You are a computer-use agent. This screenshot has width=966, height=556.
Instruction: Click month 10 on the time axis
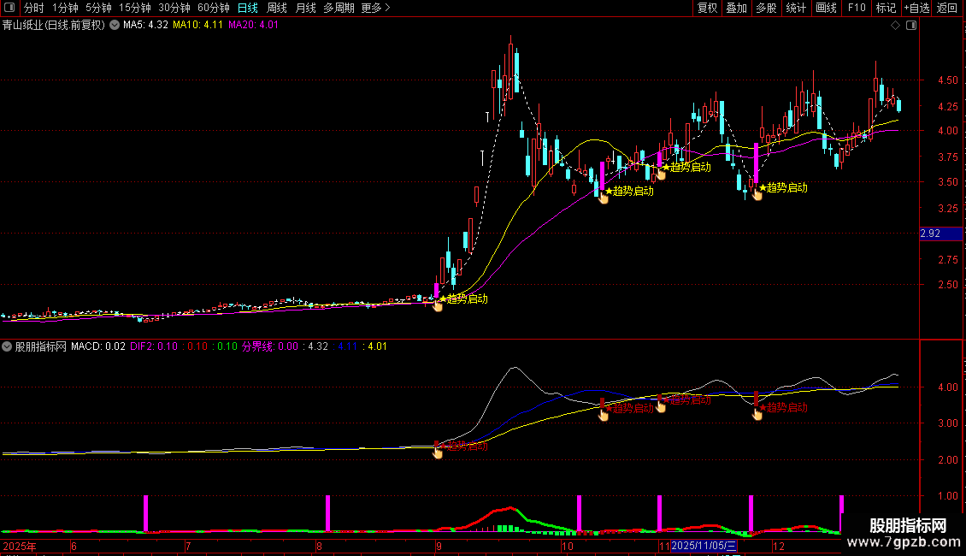[568, 547]
